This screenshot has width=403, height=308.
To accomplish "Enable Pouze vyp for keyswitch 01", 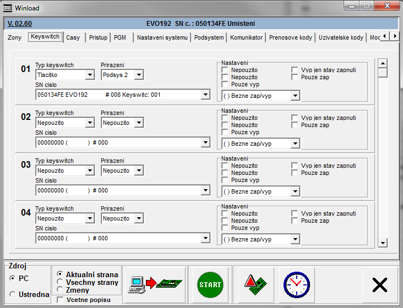I will click(x=225, y=85).
